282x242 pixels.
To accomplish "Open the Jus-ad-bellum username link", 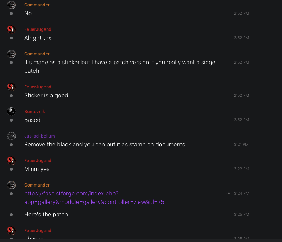I will click(39, 136).
